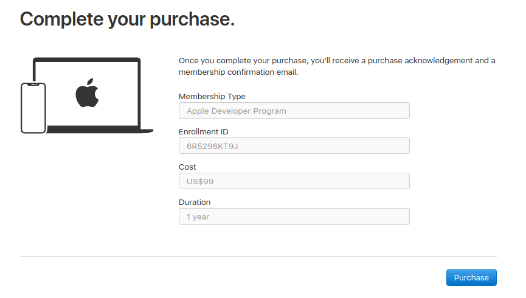526x298 pixels.
Task: Click the Duration label
Action: coord(195,202)
